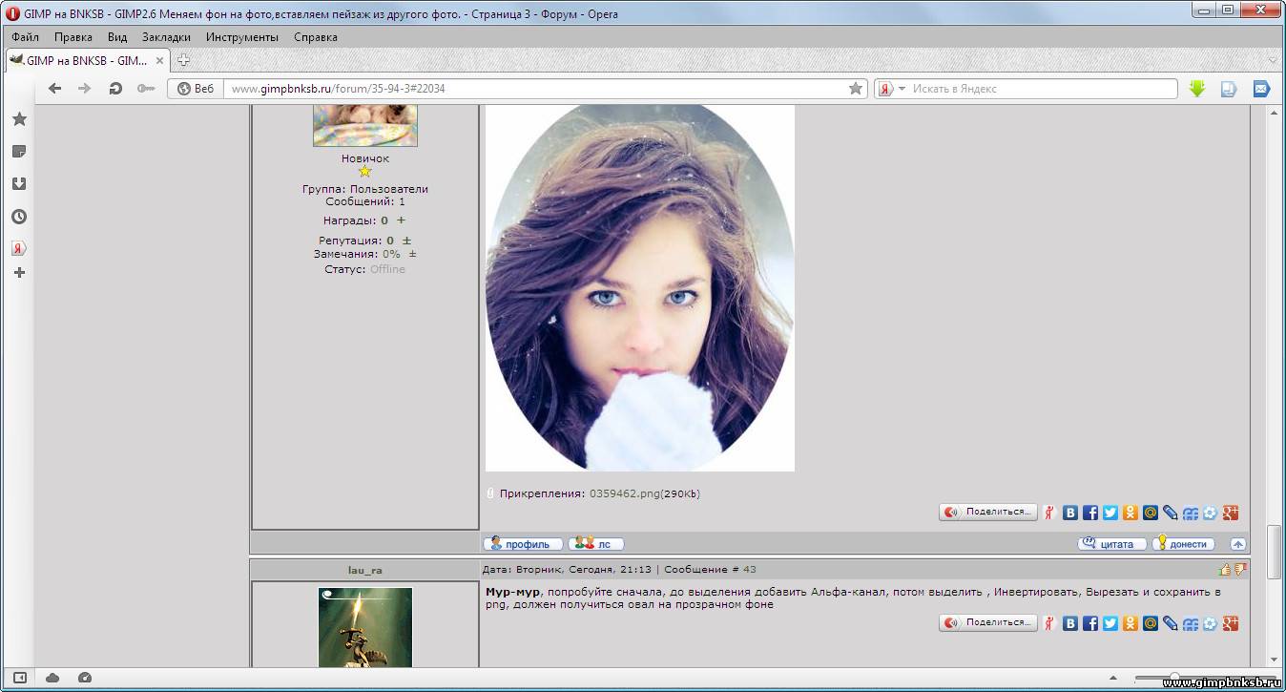Open attachment 0359462.png link
The image size is (1286, 692).
coord(626,493)
